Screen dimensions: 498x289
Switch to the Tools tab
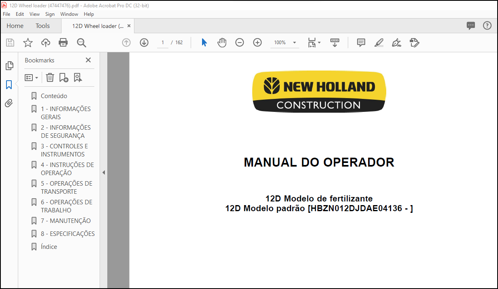(43, 26)
